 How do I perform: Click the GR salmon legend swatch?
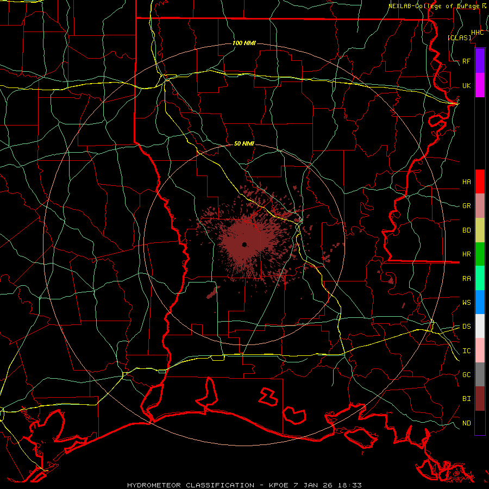[480, 206]
